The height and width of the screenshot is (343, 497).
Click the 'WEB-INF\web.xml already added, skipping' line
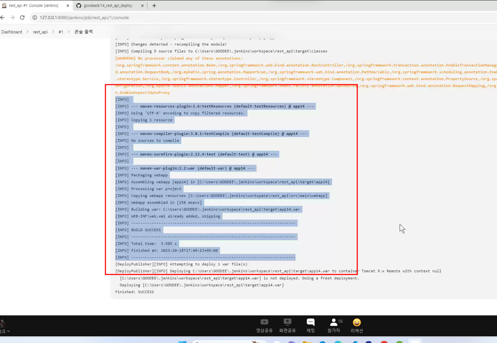(x=168, y=216)
